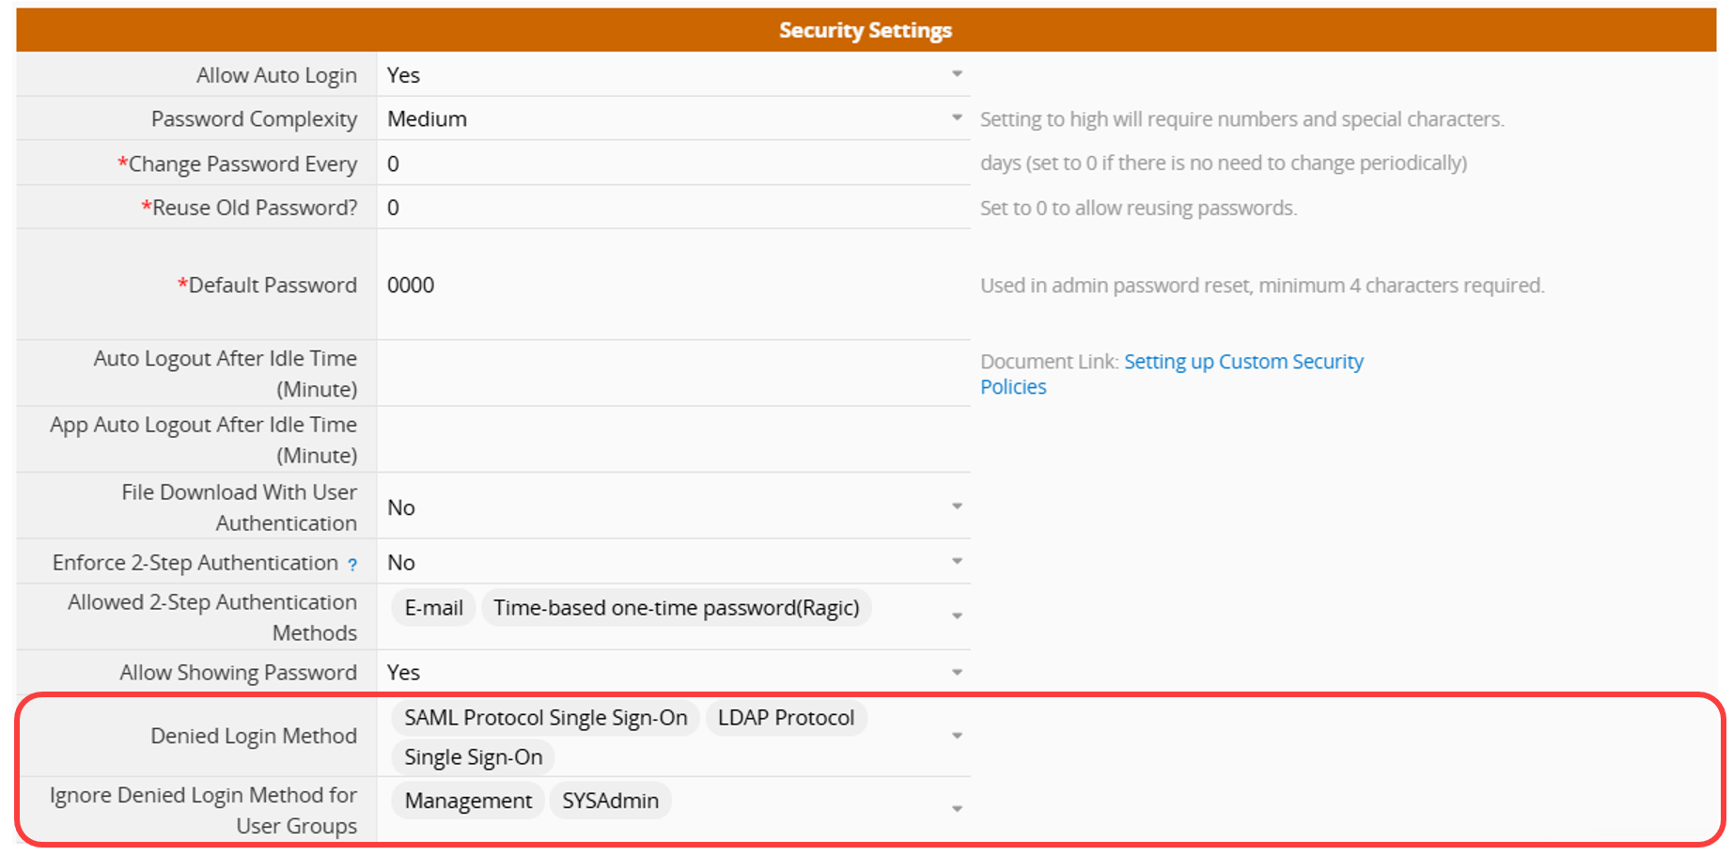Open File Download With User Authentication dropdown
Viewport: 1733px width, 856px height.
tap(957, 506)
